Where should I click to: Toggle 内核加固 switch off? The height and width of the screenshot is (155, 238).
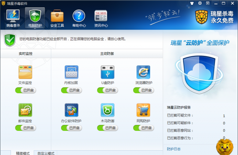[71, 90]
